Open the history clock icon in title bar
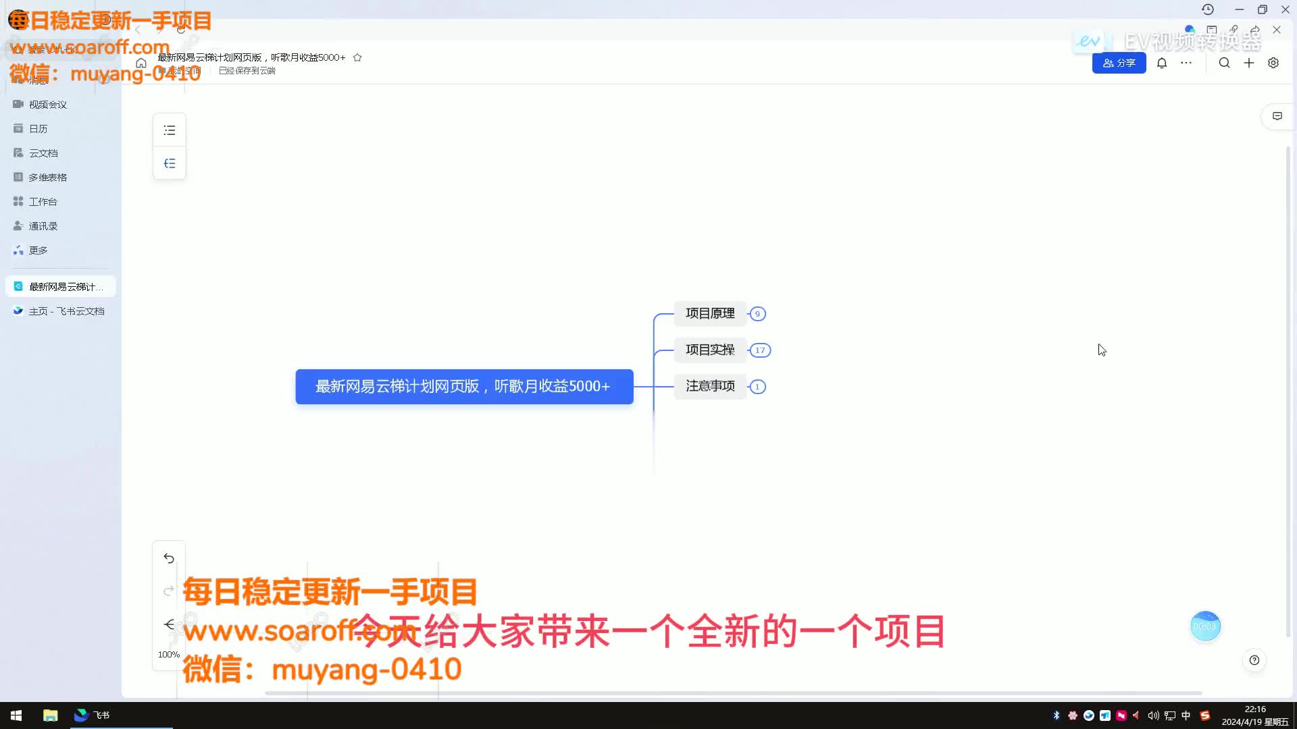Viewport: 1297px width, 729px height. pos(1208,9)
